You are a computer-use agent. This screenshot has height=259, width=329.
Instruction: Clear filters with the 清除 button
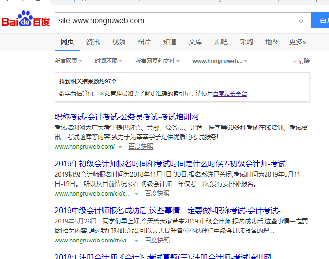[x=302, y=61]
